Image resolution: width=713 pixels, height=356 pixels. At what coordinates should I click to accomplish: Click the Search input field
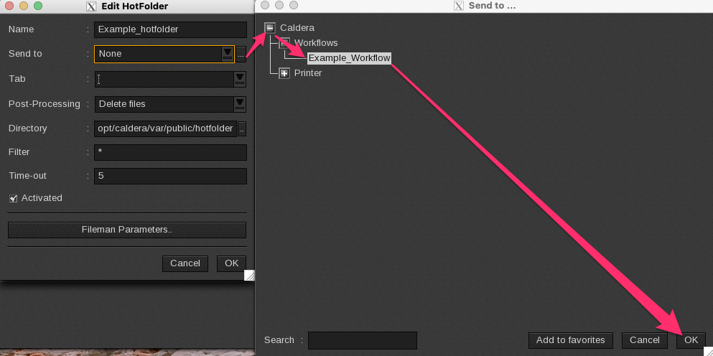(362, 340)
